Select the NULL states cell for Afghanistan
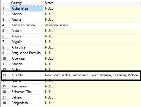 92,8
